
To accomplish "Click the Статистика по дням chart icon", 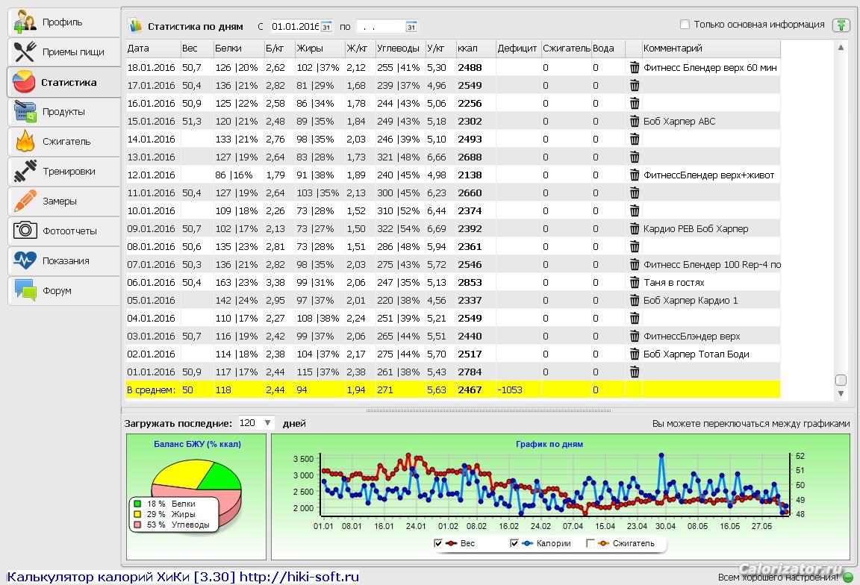I will [134, 25].
